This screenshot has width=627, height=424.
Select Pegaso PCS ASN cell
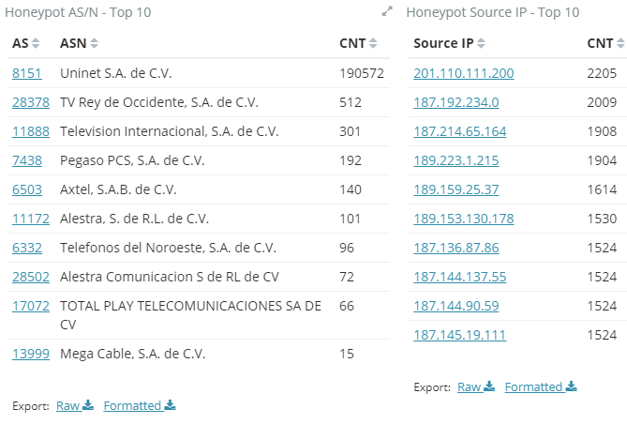click(x=132, y=160)
